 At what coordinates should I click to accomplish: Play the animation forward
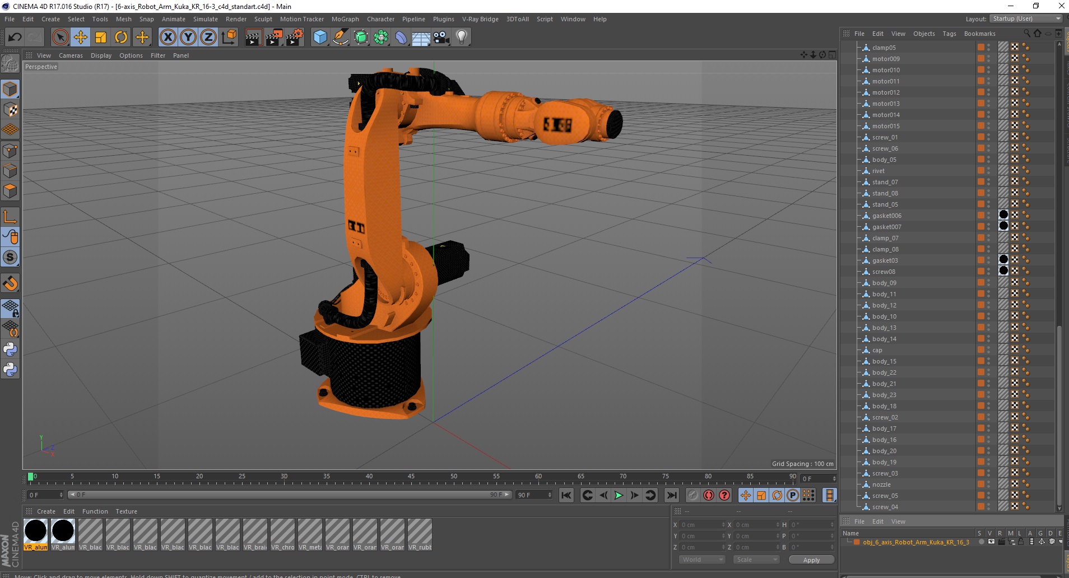619,495
